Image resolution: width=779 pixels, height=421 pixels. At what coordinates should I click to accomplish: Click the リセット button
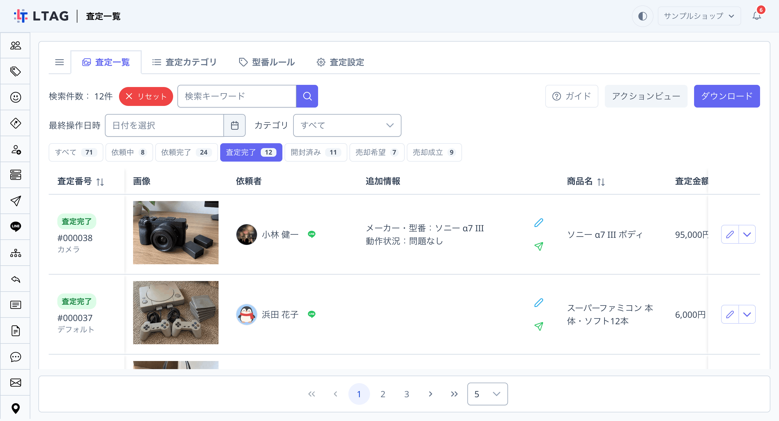[146, 96]
